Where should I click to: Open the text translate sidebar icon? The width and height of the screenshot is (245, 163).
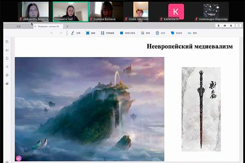click(7, 50)
